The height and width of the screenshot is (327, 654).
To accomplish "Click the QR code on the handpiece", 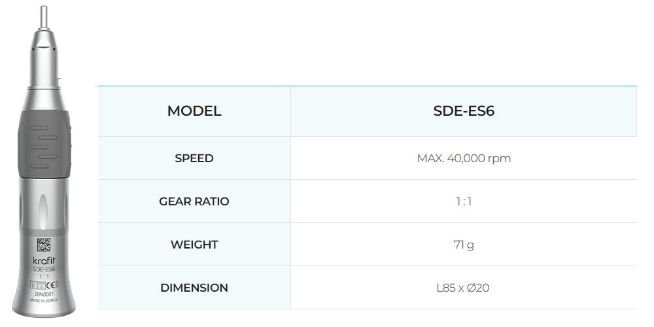I will coord(44,245).
